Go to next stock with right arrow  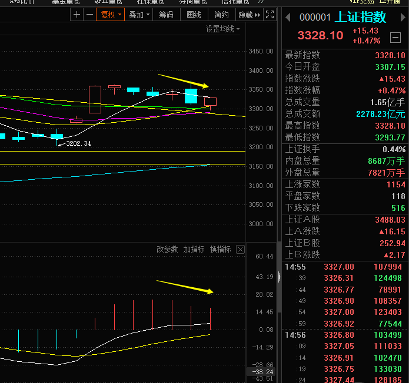[x=403, y=18]
